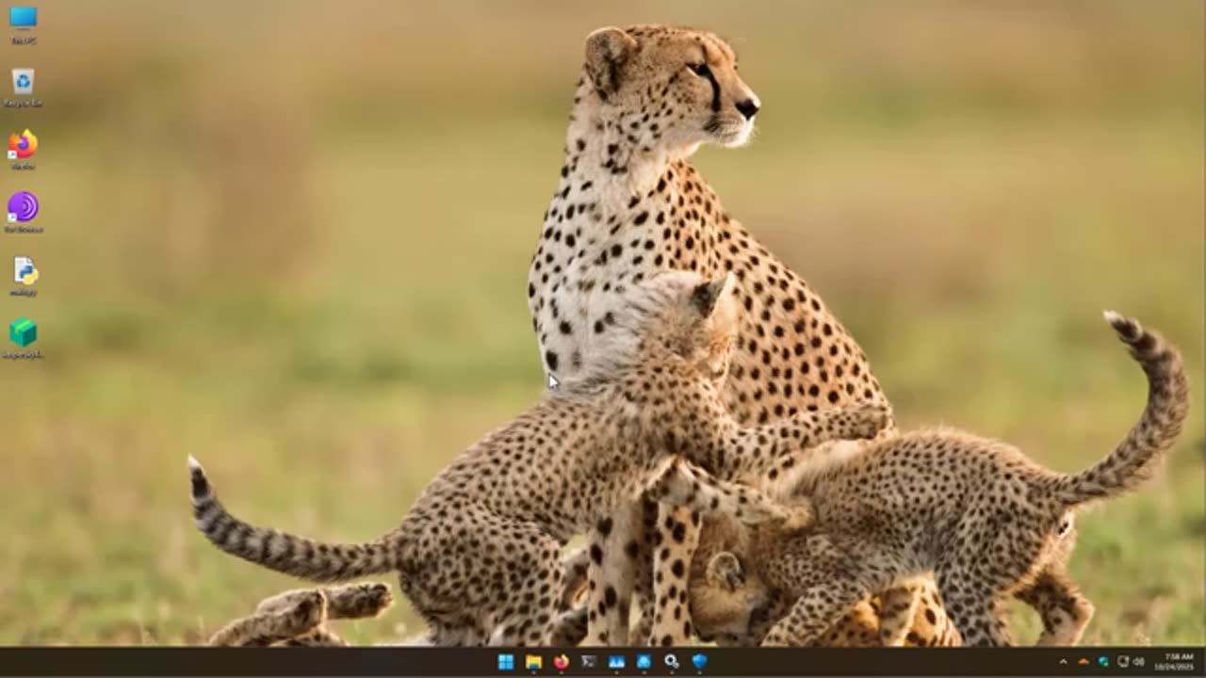
Task: Select the Firefox desktop shortcut
Action: click(x=24, y=150)
